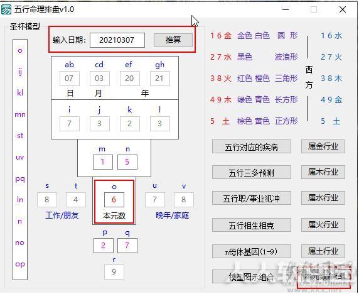
Task: Click the cd field showing 03
Action: pos(100,79)
